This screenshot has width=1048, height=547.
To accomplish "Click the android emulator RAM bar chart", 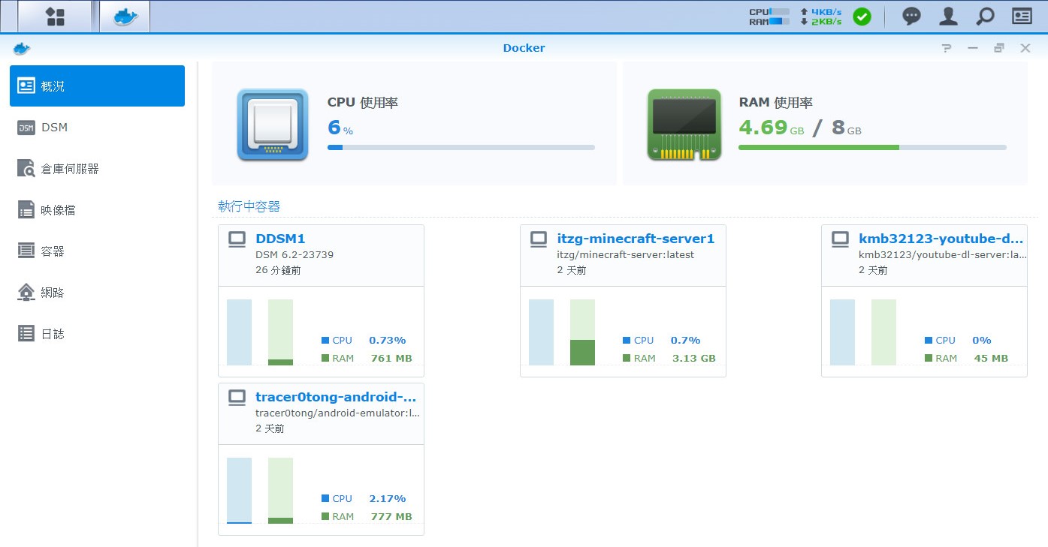I will 280,491.
